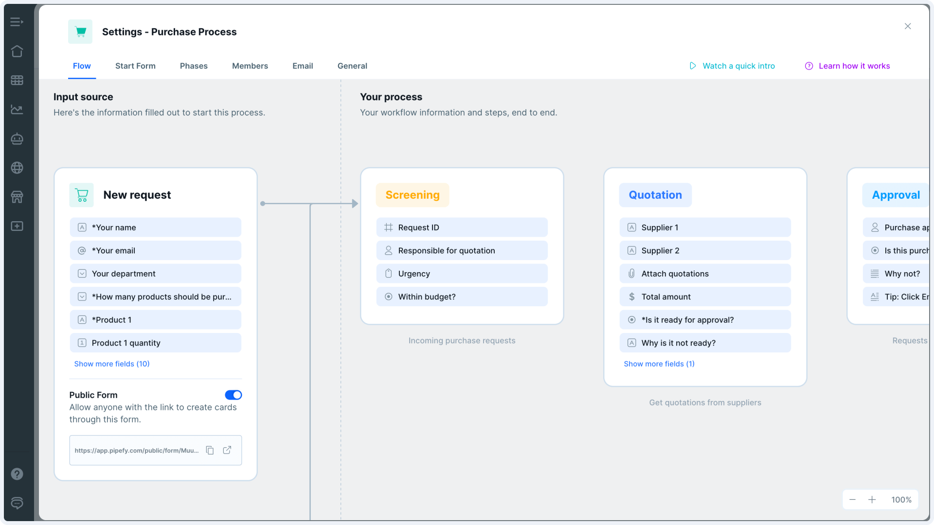Zoom out with the minus button
The height and width of the screenshot is (525, 934).
(852, 500)
